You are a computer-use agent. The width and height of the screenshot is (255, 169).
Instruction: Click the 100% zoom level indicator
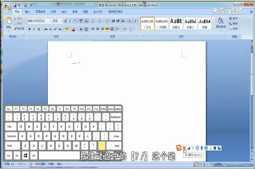coord(218,164)
